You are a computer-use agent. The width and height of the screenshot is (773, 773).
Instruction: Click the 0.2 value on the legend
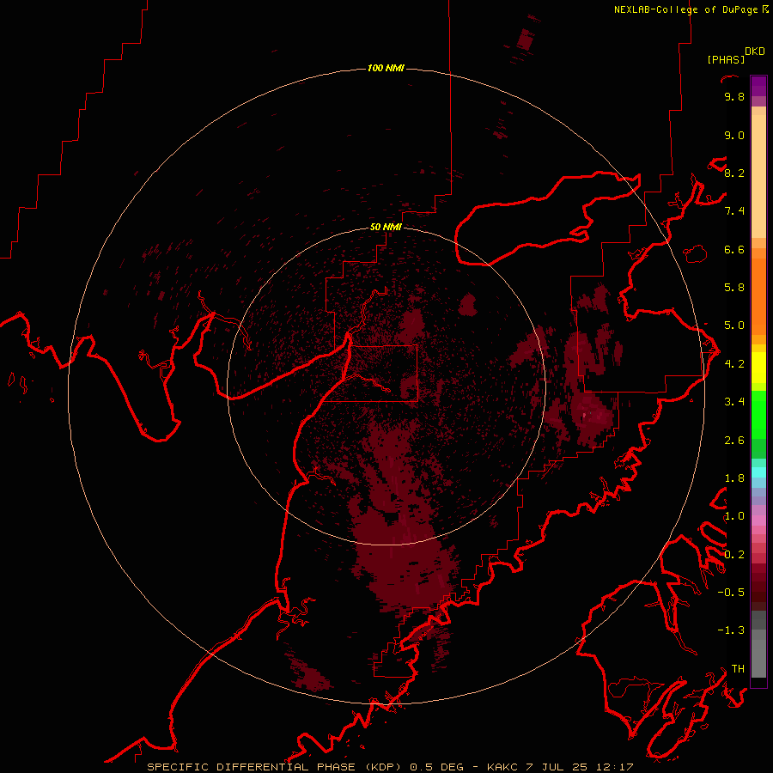(734, 555)
